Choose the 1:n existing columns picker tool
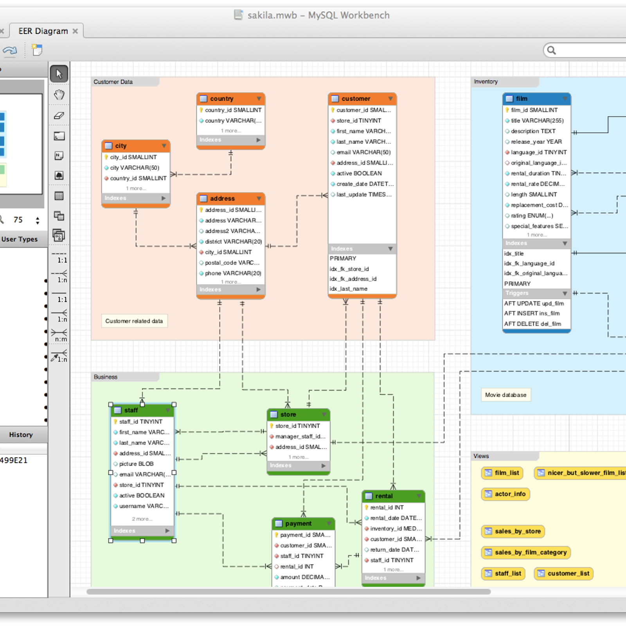626x626 pixels. (x=59, y=356)
